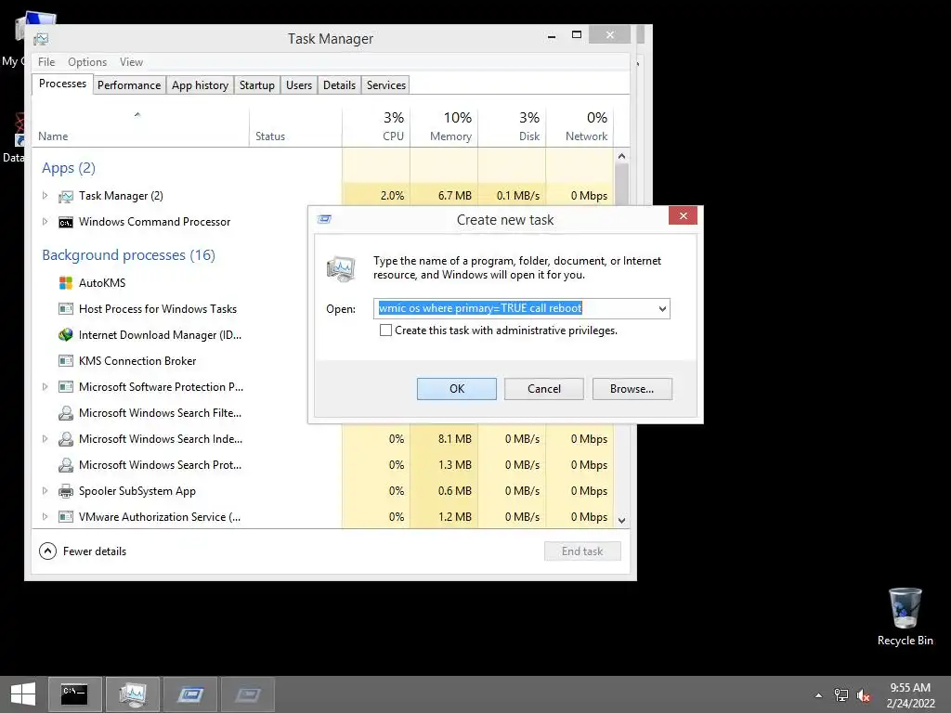This screenshot has width=951, height=713.
Task: Click the Microsoft Software Protection icon
Action: 66,387
